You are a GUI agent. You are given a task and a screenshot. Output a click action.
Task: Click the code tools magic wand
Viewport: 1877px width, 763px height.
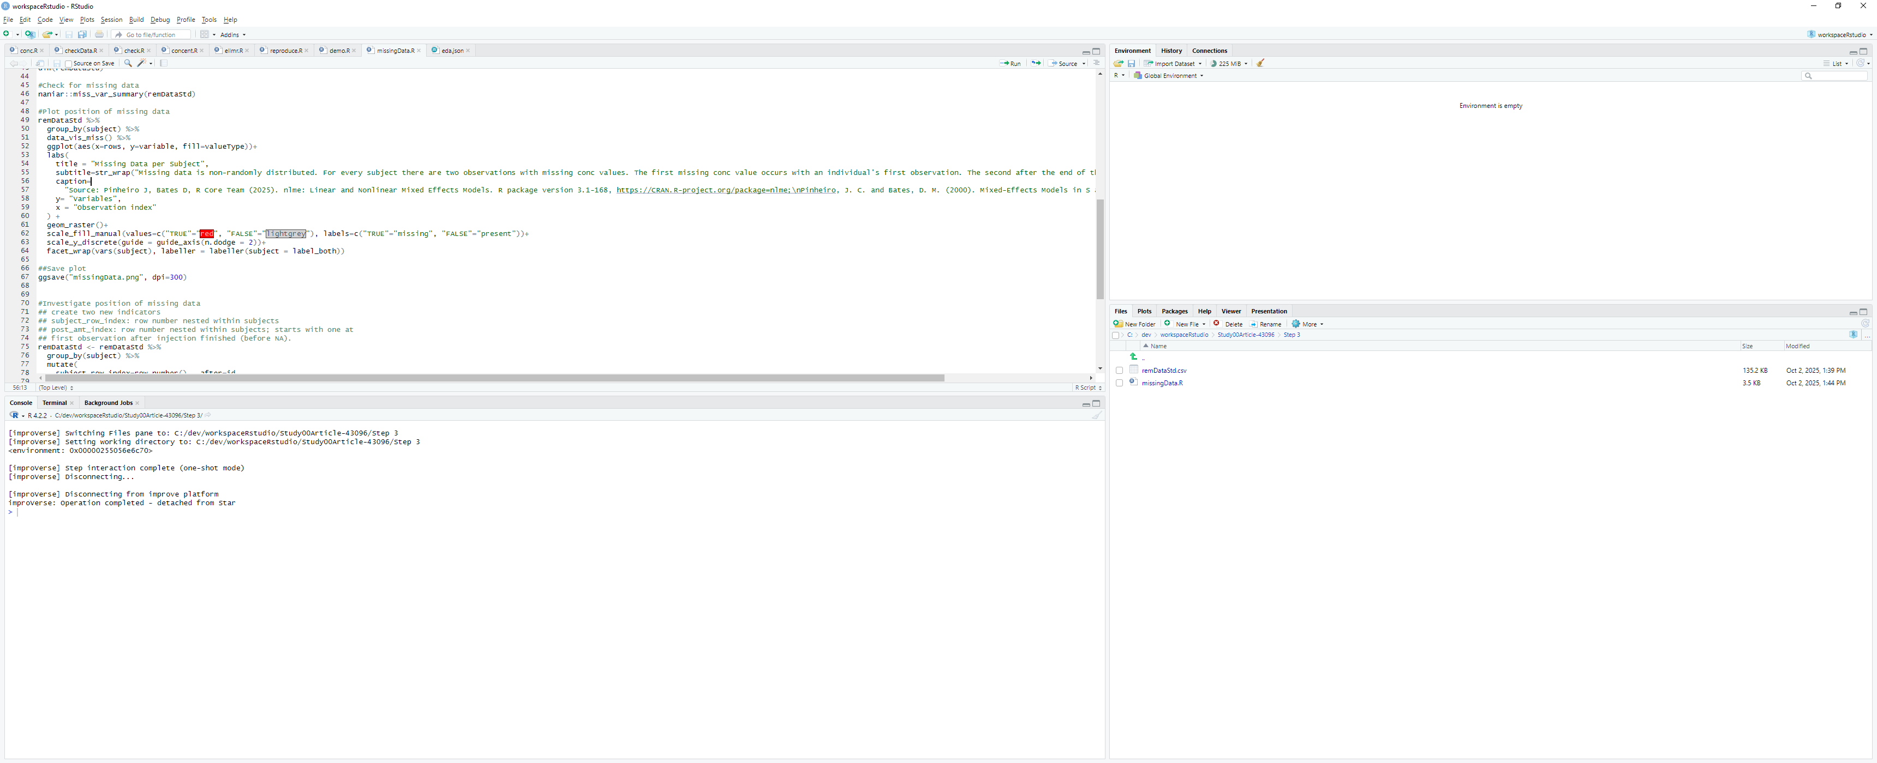(141, 63)
